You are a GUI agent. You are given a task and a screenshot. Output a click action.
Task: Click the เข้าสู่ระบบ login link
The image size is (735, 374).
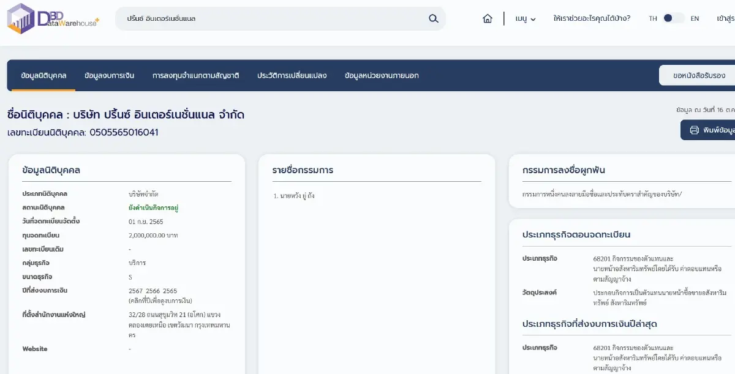point(725,18)
